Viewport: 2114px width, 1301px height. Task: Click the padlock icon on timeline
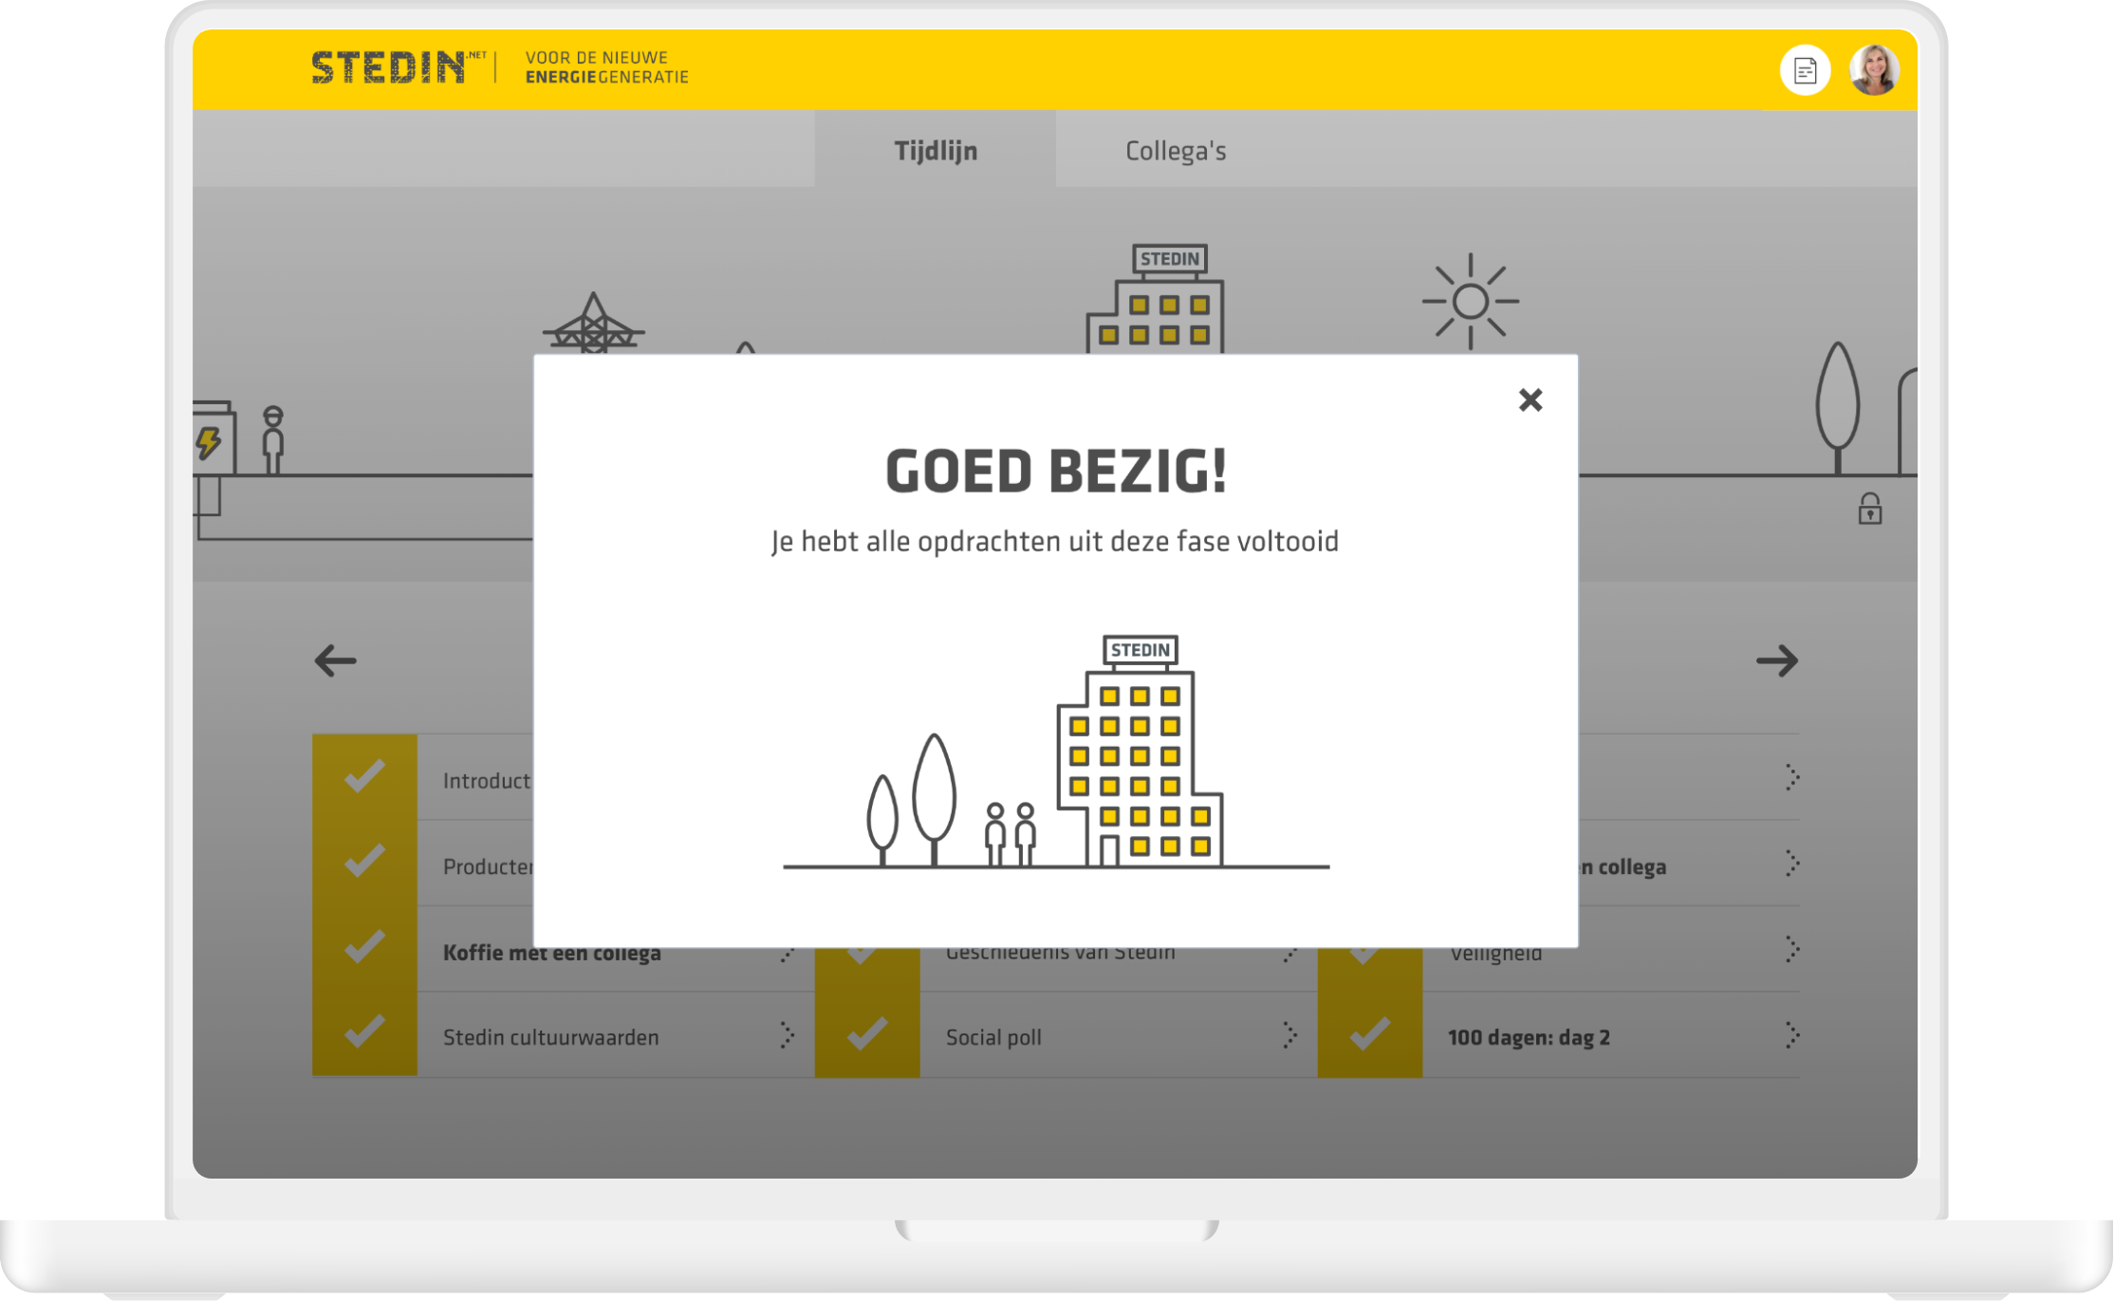click(1869, 510)
